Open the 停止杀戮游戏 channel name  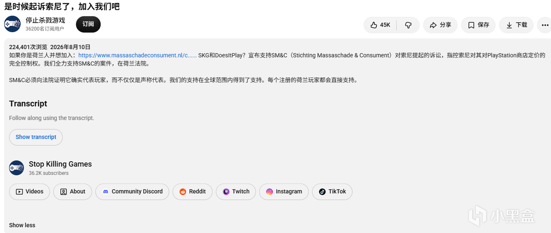45,20
